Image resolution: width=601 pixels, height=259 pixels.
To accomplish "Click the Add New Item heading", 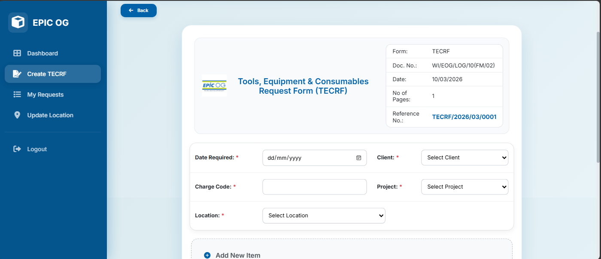I will 238,255.
